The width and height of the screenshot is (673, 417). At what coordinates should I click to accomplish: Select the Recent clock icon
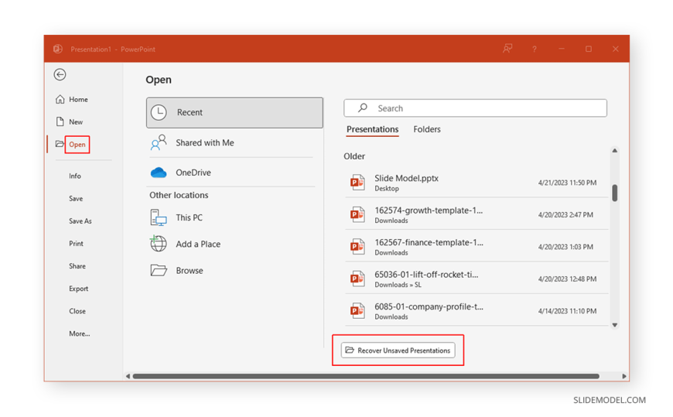159,113
